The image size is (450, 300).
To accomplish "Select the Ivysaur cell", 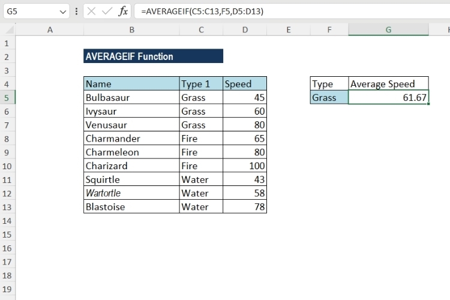I will coord(131,111).
